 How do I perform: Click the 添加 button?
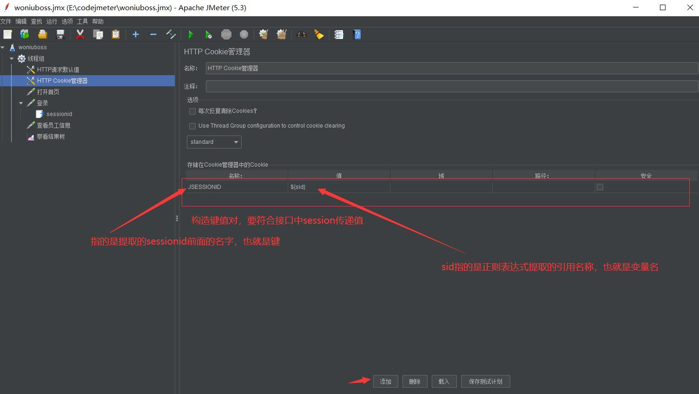[386, 381]
